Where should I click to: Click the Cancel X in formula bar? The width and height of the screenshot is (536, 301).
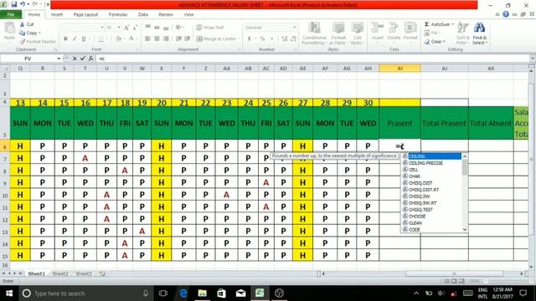[x=75, y=59]
